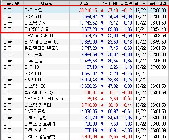Image resolution: width=169 pixels, height=140 pixels.
Task: Click the red up arrow for 필라델피아 금/은
Action: (x=102, y=92)
